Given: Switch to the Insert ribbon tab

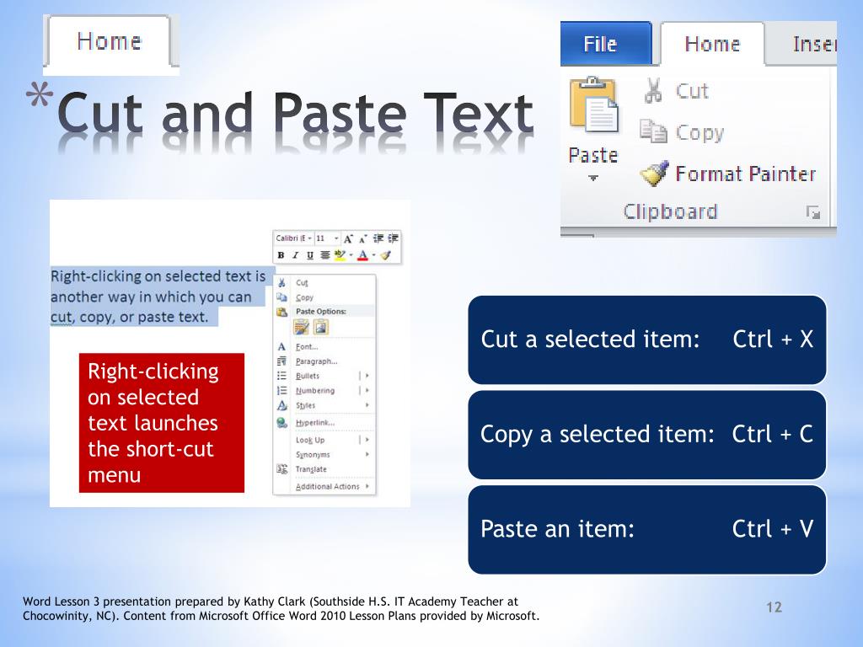Looking at the screenshot, I should (x=803, y=44).
